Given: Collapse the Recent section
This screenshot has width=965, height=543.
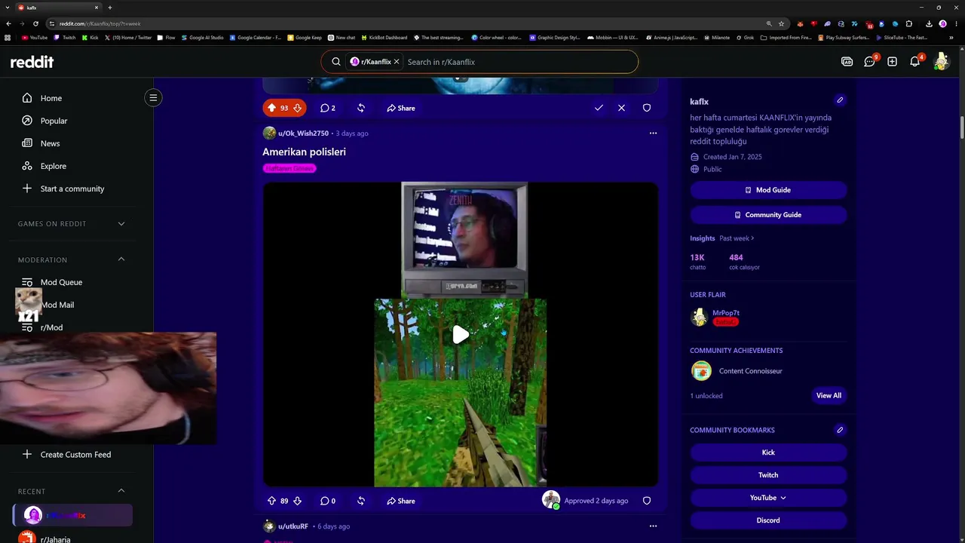Looking at the screenshot, I should point(121,491).
